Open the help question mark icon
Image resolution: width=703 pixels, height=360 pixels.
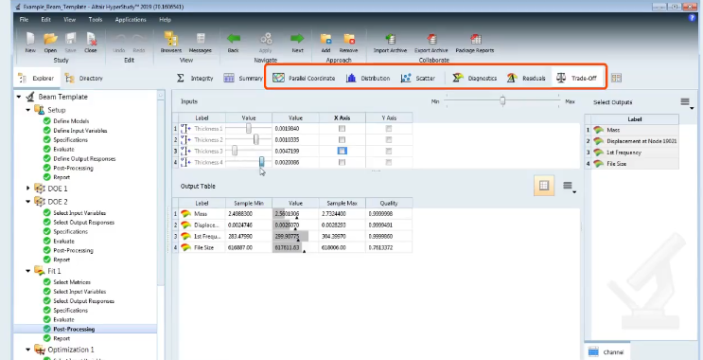[x=692, y=18]
